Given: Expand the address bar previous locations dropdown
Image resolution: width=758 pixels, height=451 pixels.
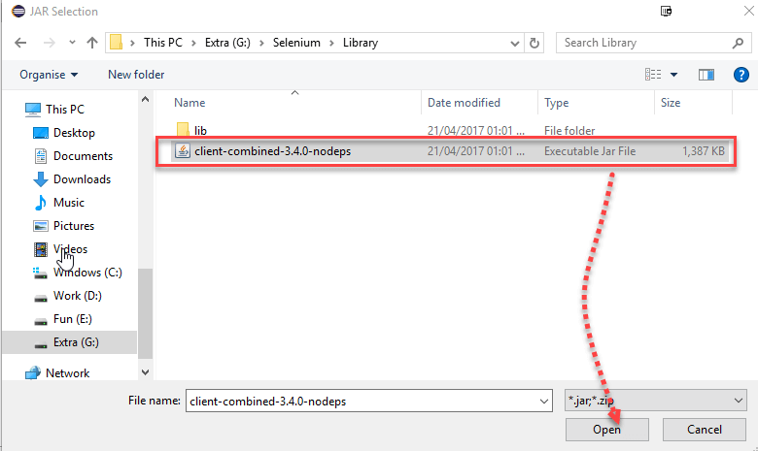Looking at the screenshot, I should pyautogui.click(x=513, y=43).
